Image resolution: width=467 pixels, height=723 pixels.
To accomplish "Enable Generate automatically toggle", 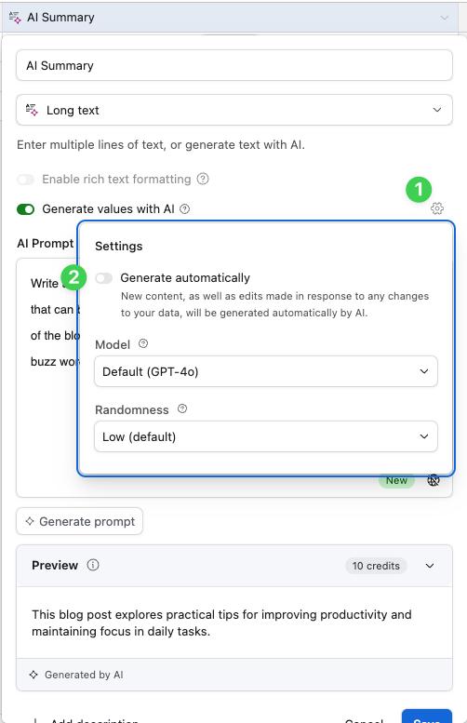I will click(104, 278).
